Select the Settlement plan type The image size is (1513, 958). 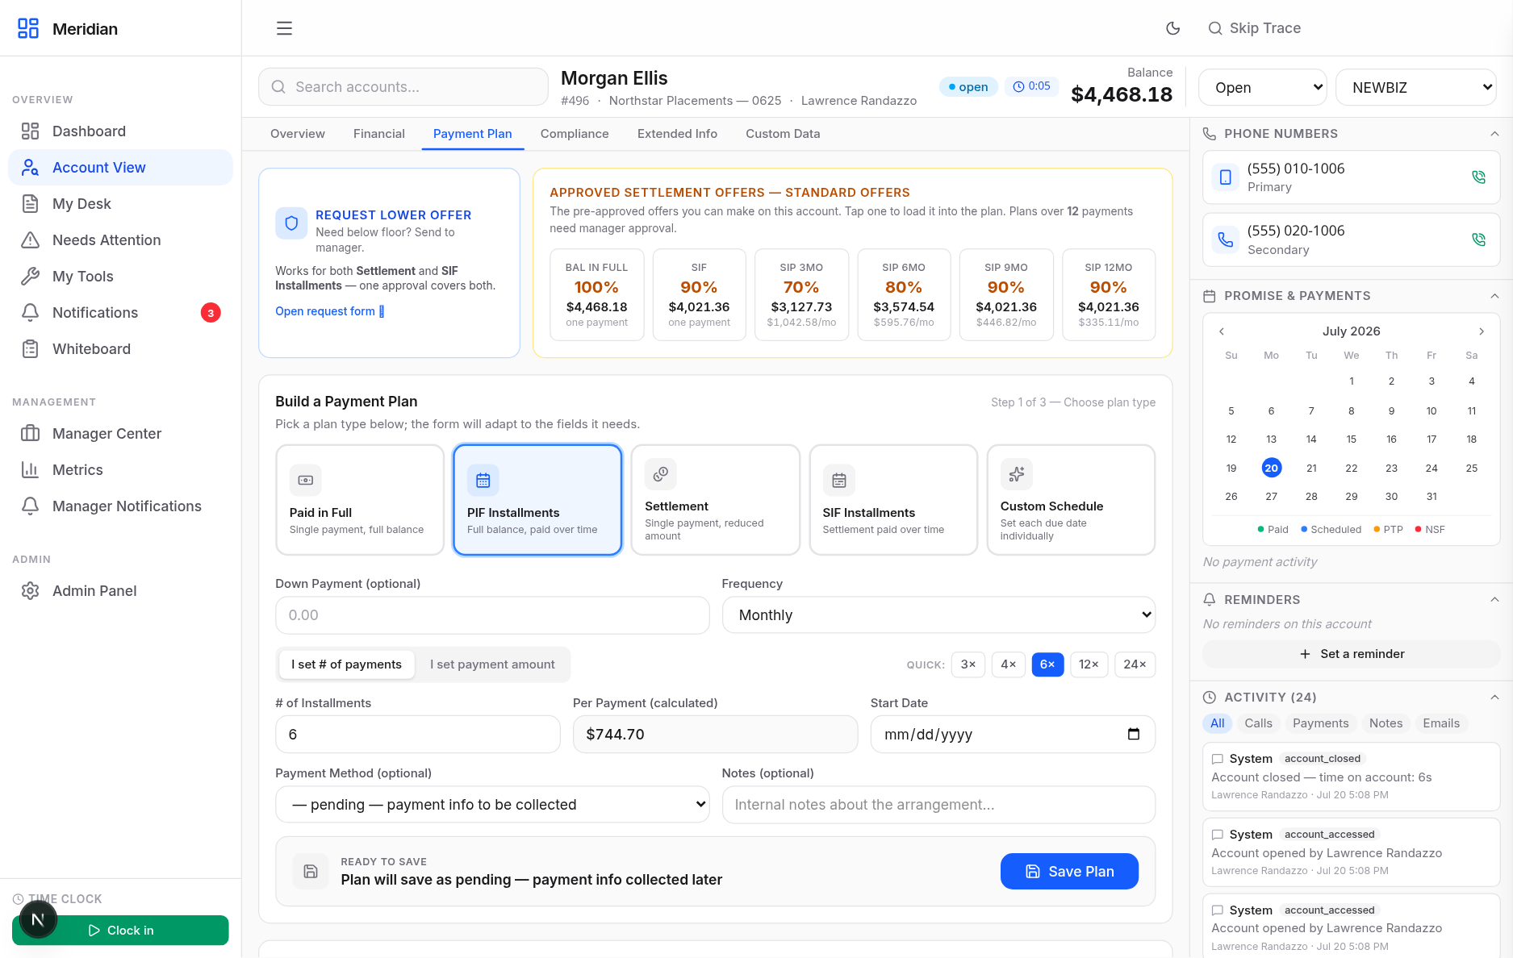pos(715,500)
